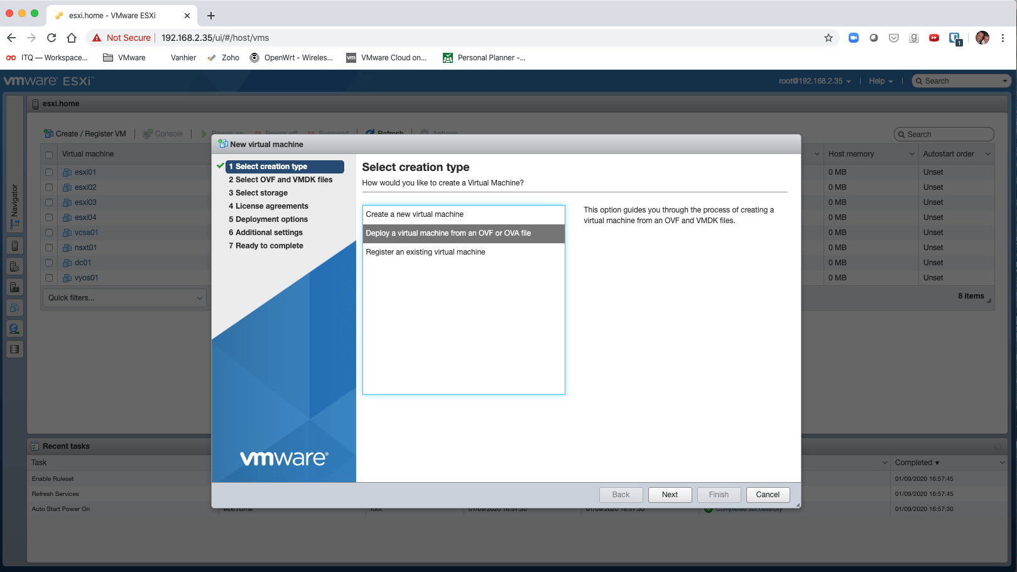1017x572 pixels.
Task: Open the Zoom browser extension
Action: [854, 38]
